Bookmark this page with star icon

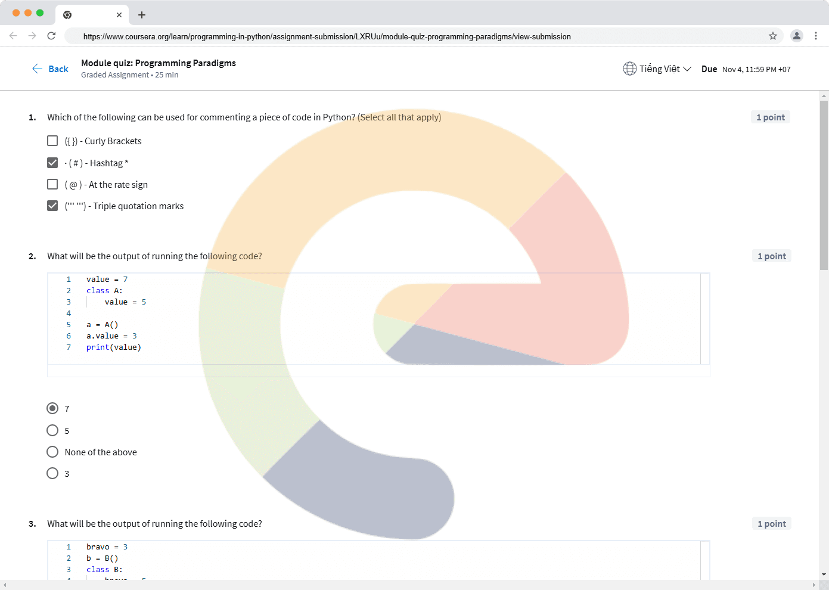pyautogui.click(x=773, y=36)
